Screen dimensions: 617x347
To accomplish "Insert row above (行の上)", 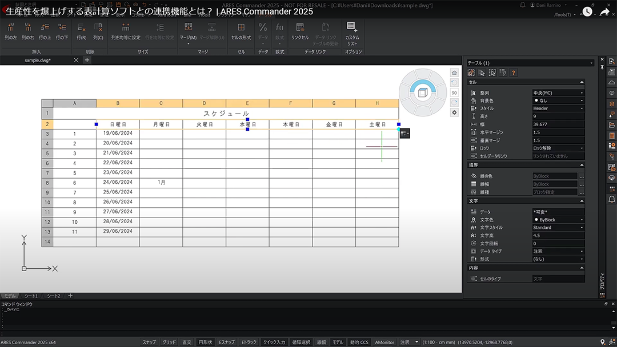I will click(45, 31).
